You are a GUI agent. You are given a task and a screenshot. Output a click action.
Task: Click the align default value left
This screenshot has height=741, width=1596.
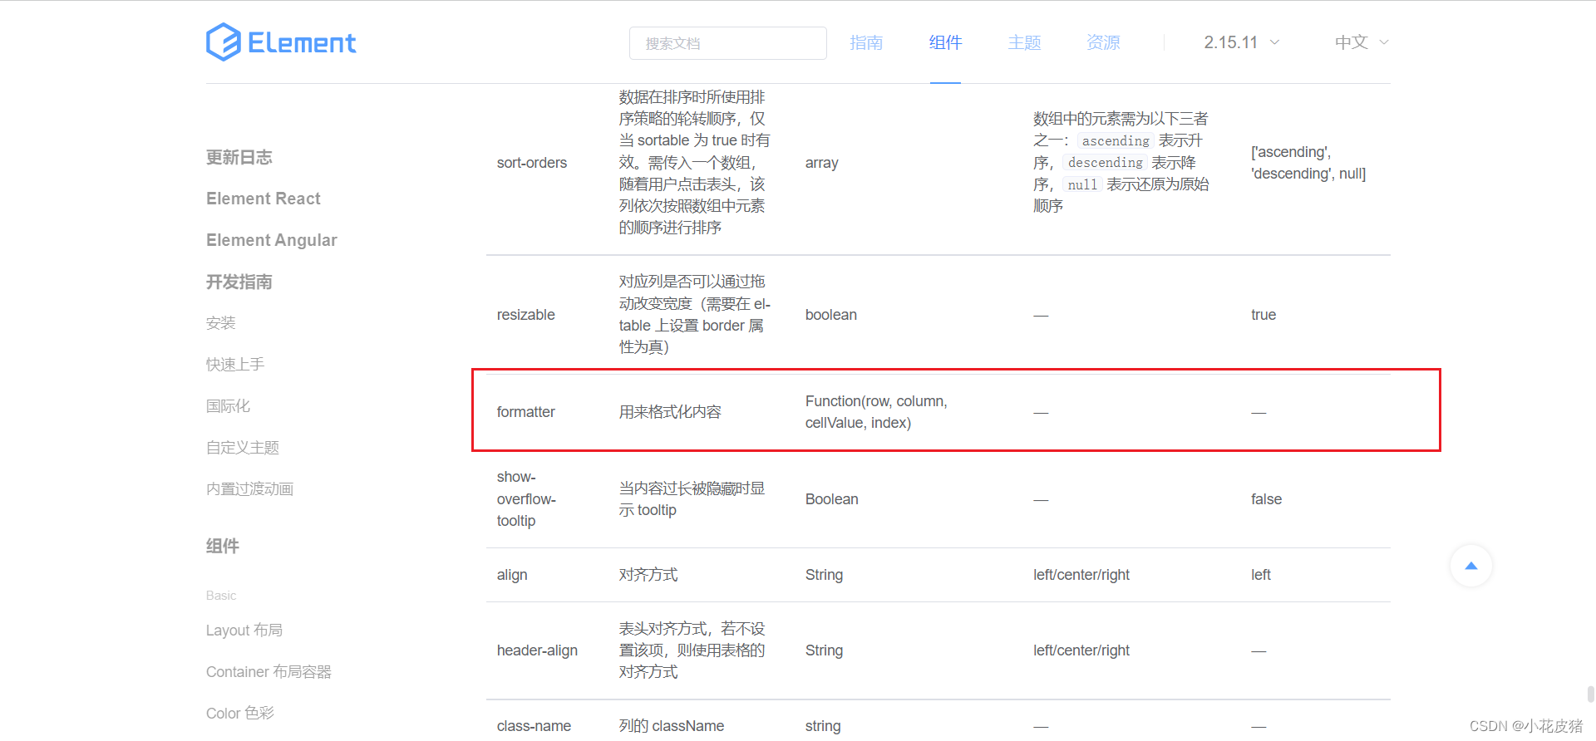1261,575
